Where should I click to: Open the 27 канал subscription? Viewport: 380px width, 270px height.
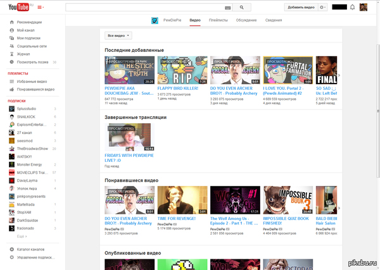pyautogui.click(x=24, y=133)
